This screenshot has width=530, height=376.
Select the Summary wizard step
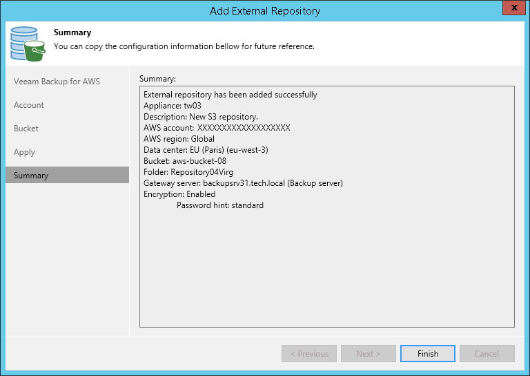(67, 175)
